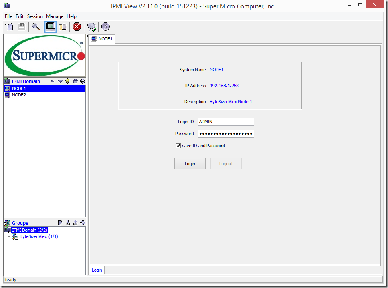Click the Login button
This screenshot has height=288, width=388.
[190, 164]
